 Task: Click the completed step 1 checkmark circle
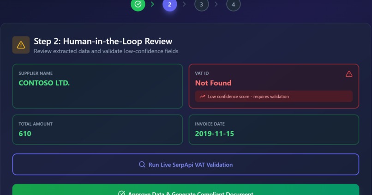138,4
